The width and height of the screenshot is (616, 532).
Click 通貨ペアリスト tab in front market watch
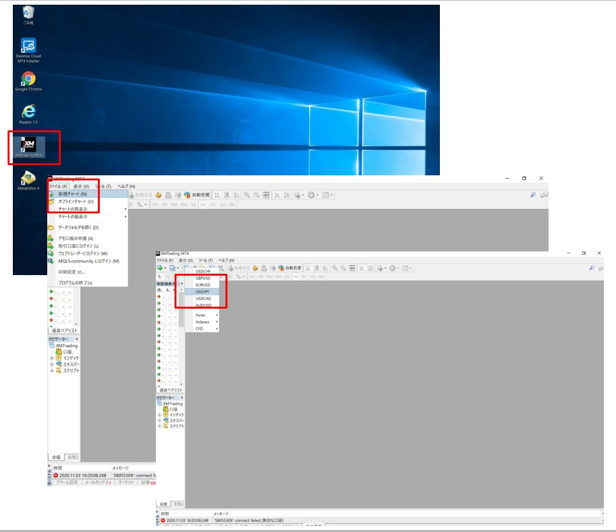tap(171, 390)
